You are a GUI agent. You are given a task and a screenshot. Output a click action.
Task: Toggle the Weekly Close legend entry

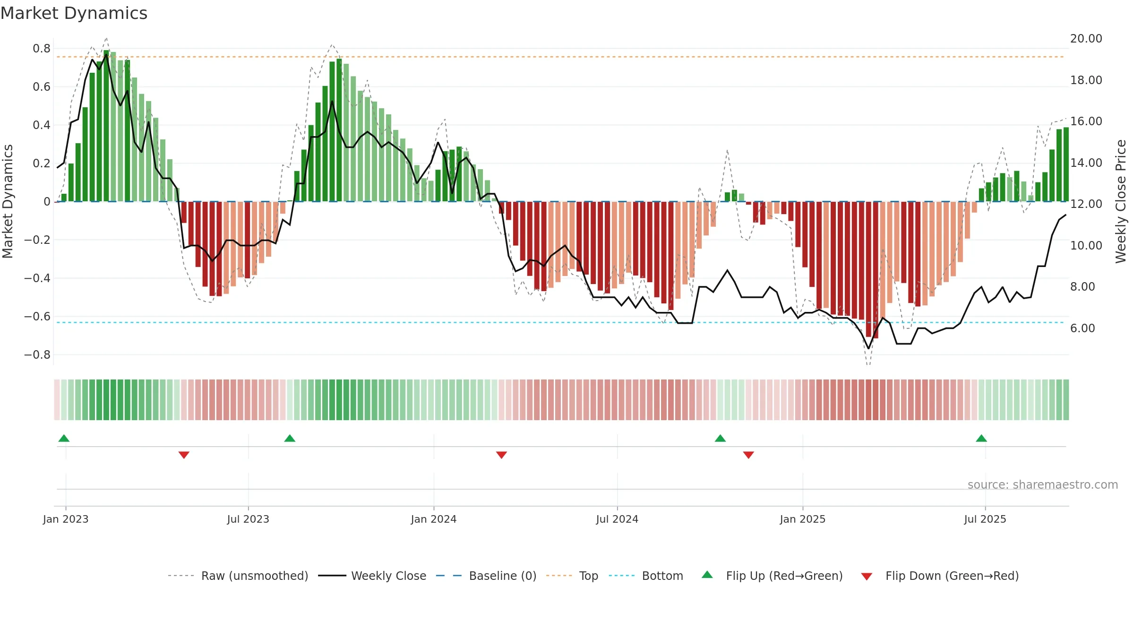(x=372, y=576)
